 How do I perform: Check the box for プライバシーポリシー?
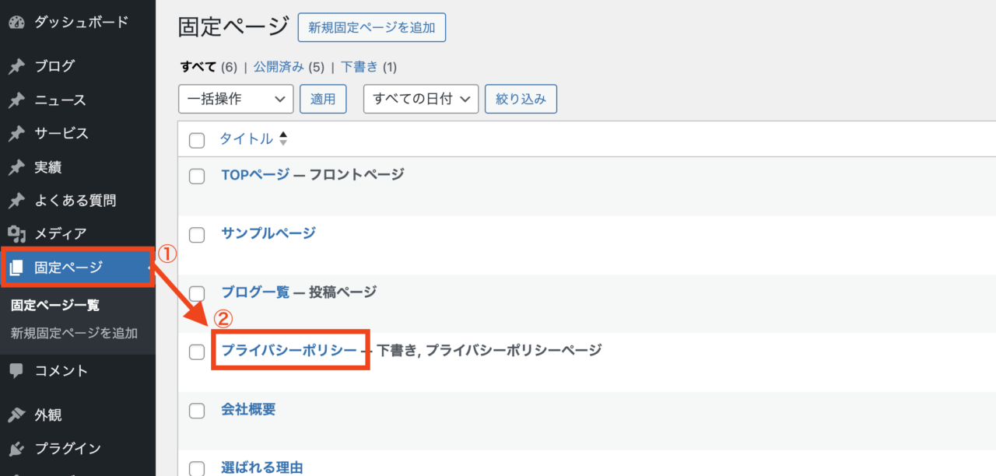click(x=197, y=352)
